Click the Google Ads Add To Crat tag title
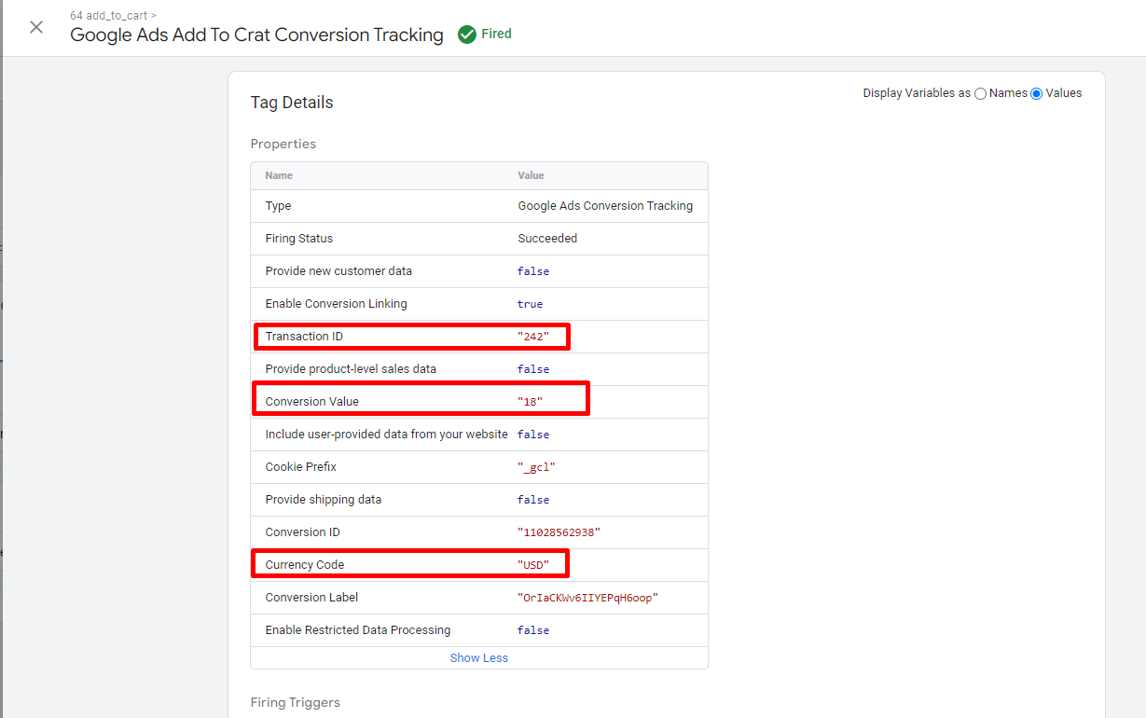The image size is (1146, 718). (x=255, y=35)
